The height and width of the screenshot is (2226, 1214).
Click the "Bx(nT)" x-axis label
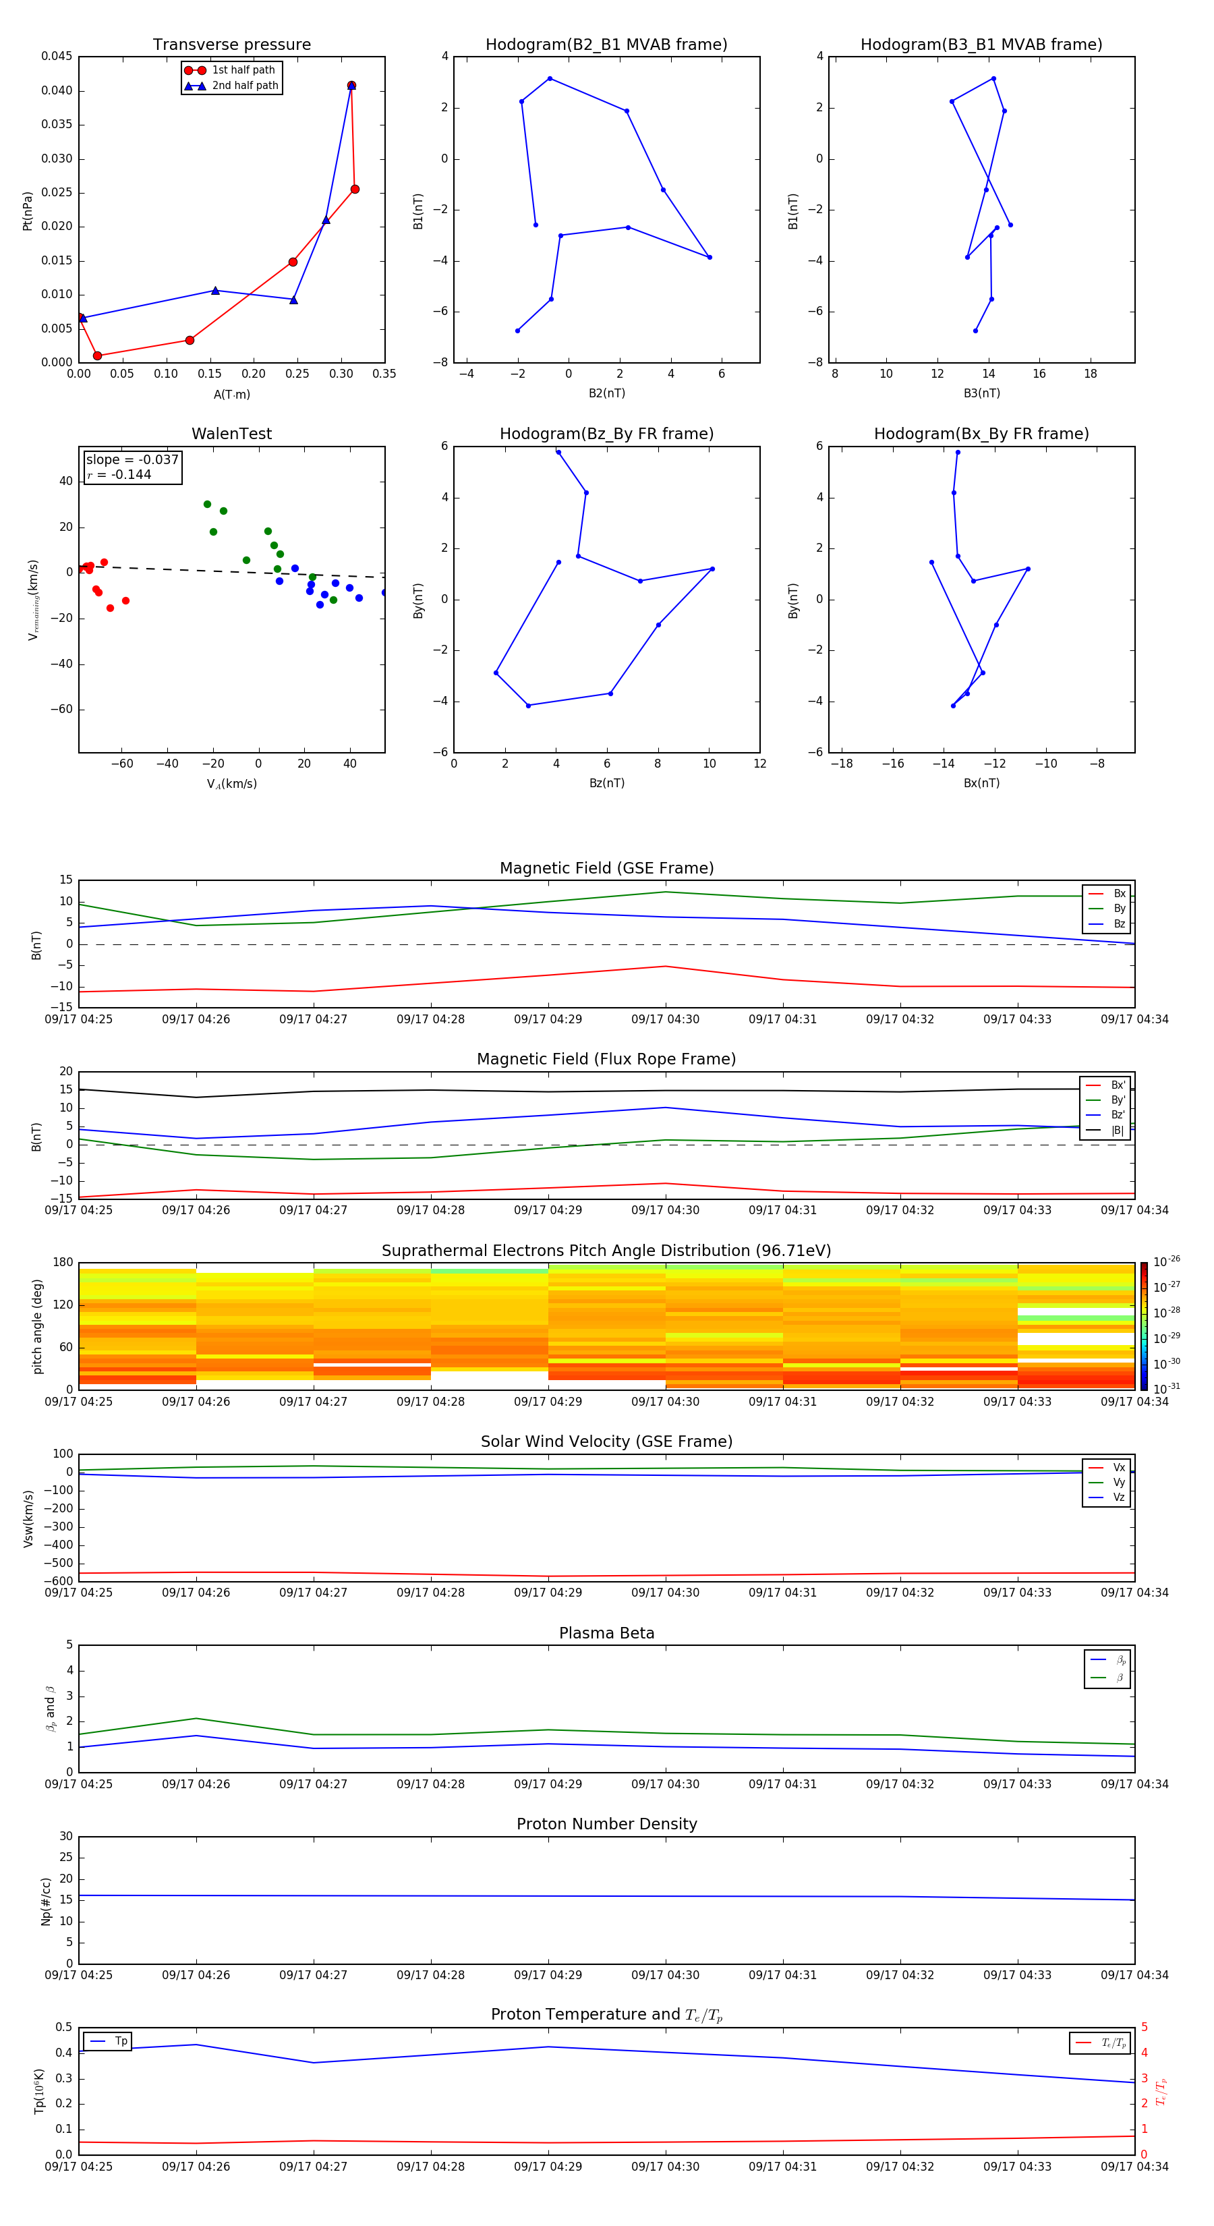pyautogui.click(x=981, y=783)
